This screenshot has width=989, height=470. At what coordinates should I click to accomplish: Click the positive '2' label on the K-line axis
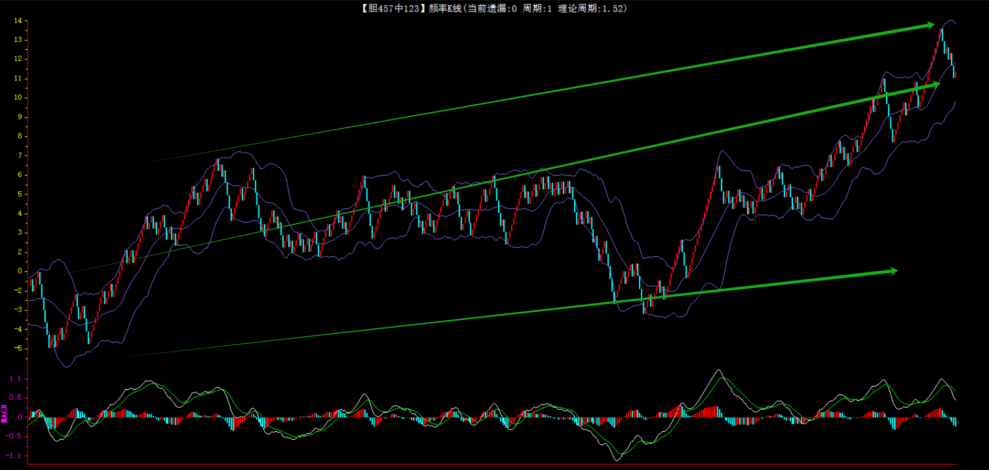coord(20,252)
